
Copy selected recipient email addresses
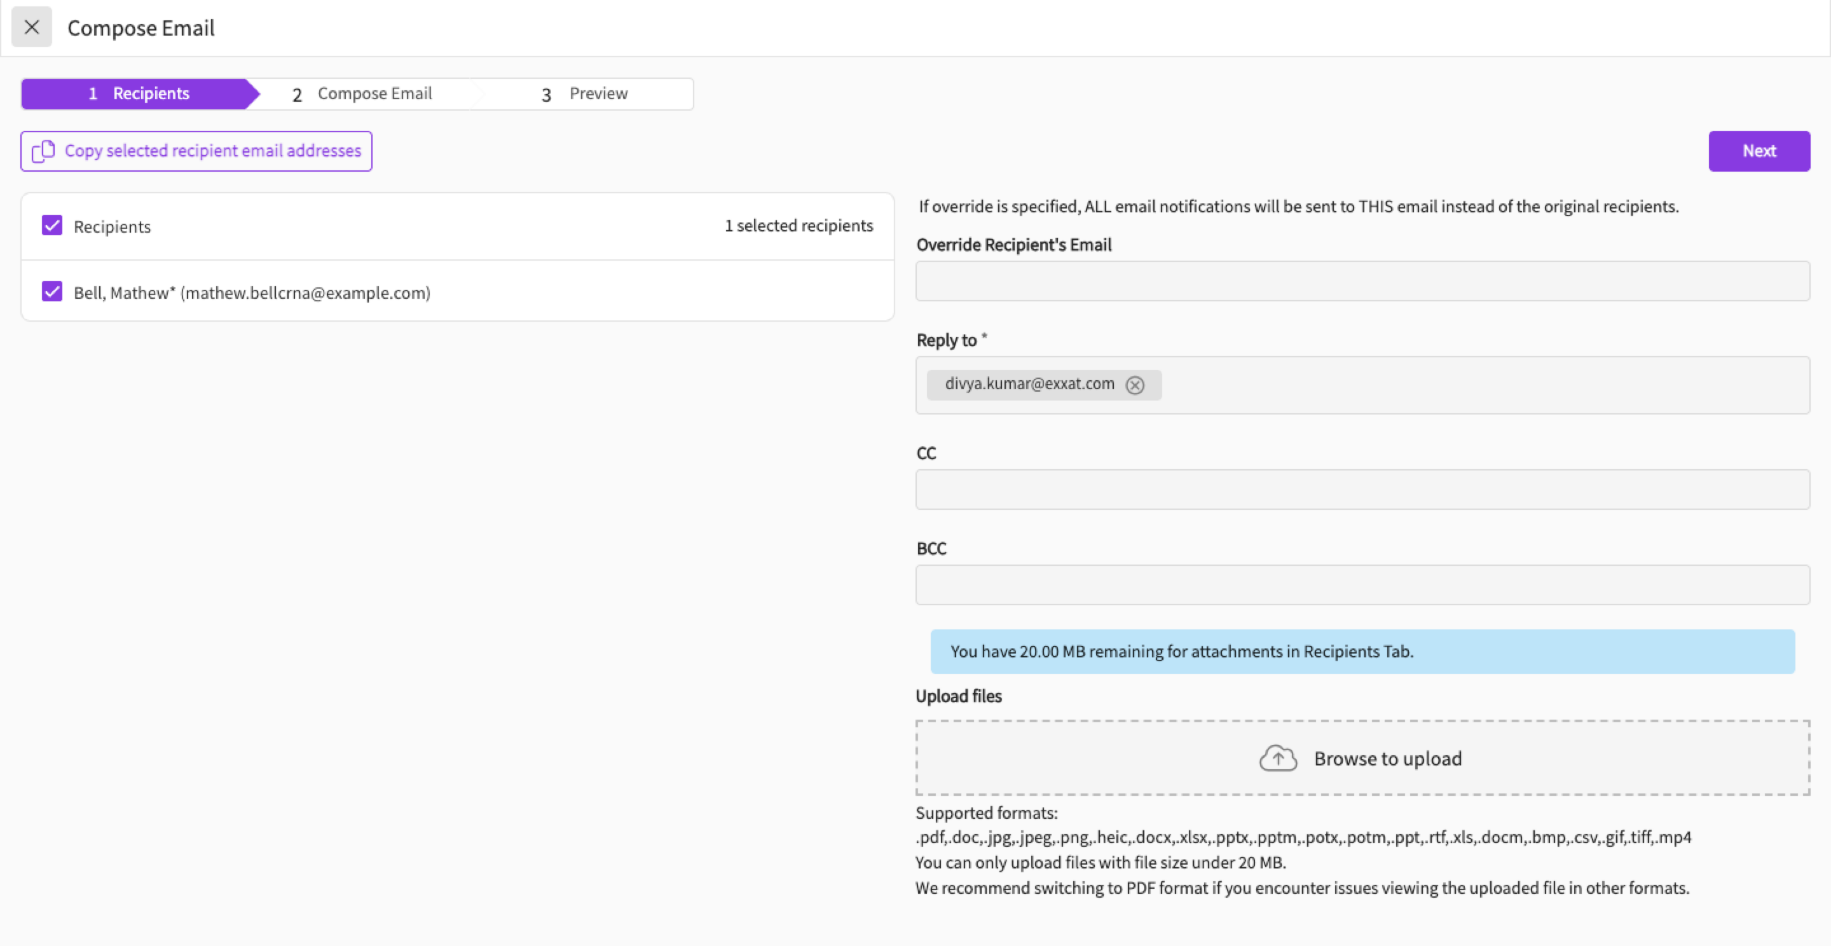(x=212, y=151)
